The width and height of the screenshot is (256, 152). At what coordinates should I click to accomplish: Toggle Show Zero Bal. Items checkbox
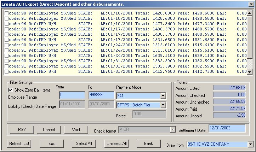click(10, 90)
